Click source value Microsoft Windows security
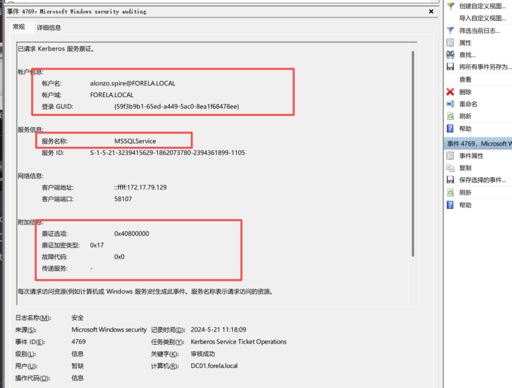The width and height of the screenshot is (512, 388). tap(109, 330)
